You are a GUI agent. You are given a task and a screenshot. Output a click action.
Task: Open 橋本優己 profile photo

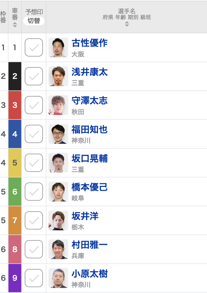point(58,191)
